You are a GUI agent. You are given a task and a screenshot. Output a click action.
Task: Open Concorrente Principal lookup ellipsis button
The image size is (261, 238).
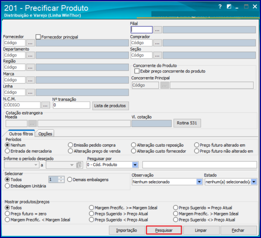click(165, 85)
